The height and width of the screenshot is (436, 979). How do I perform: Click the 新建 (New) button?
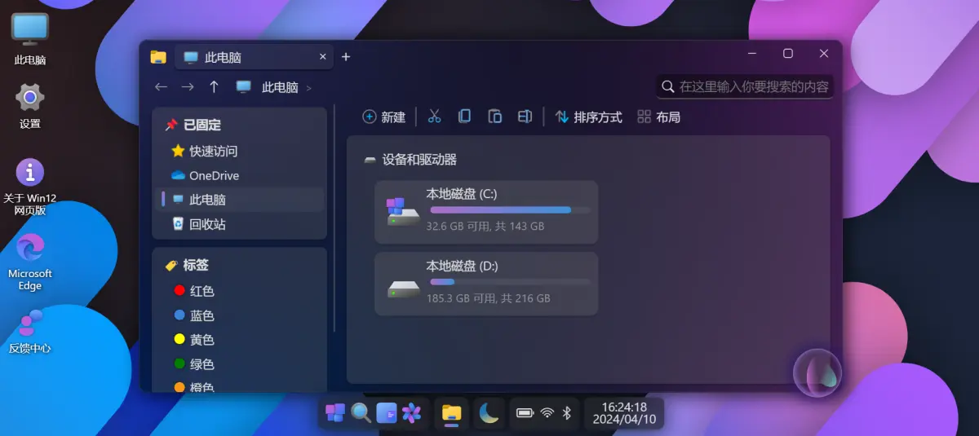coord(383,117)
